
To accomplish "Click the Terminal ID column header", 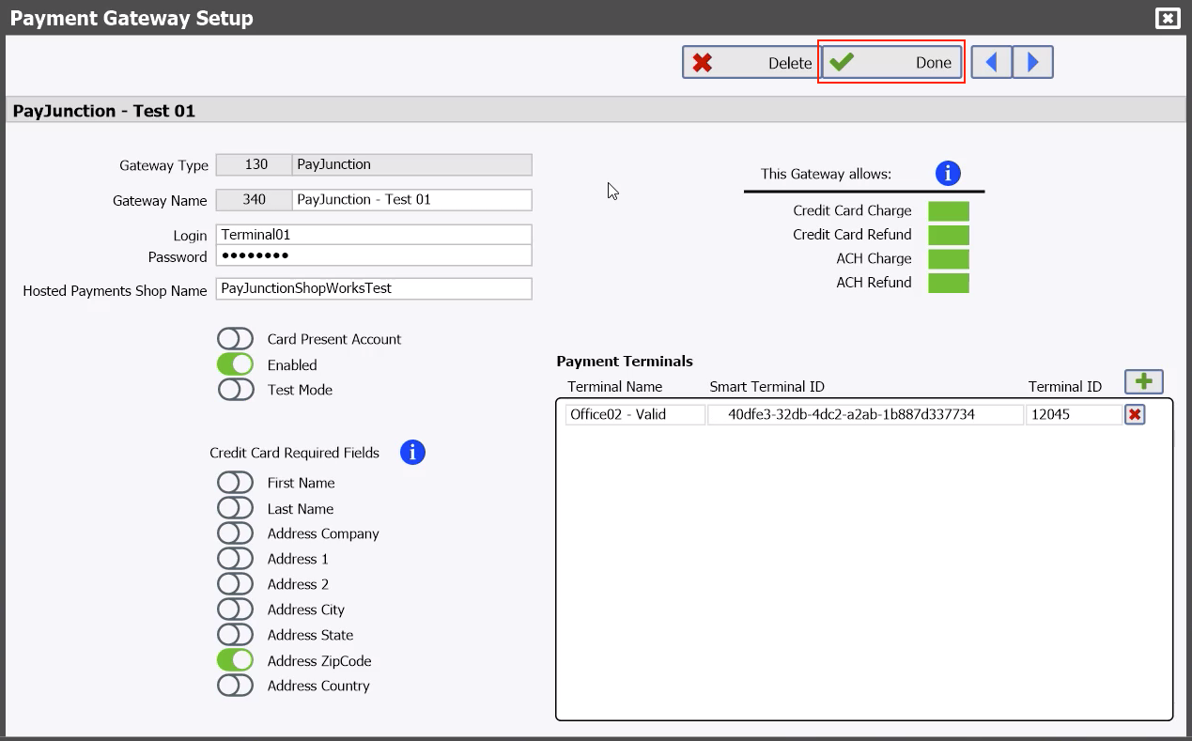I will coord(1065,387).
